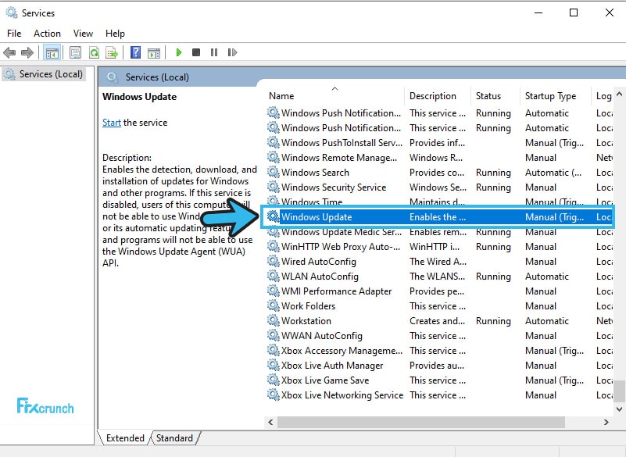
Task: Click the Pause Service icon
Action: point(214,52)
